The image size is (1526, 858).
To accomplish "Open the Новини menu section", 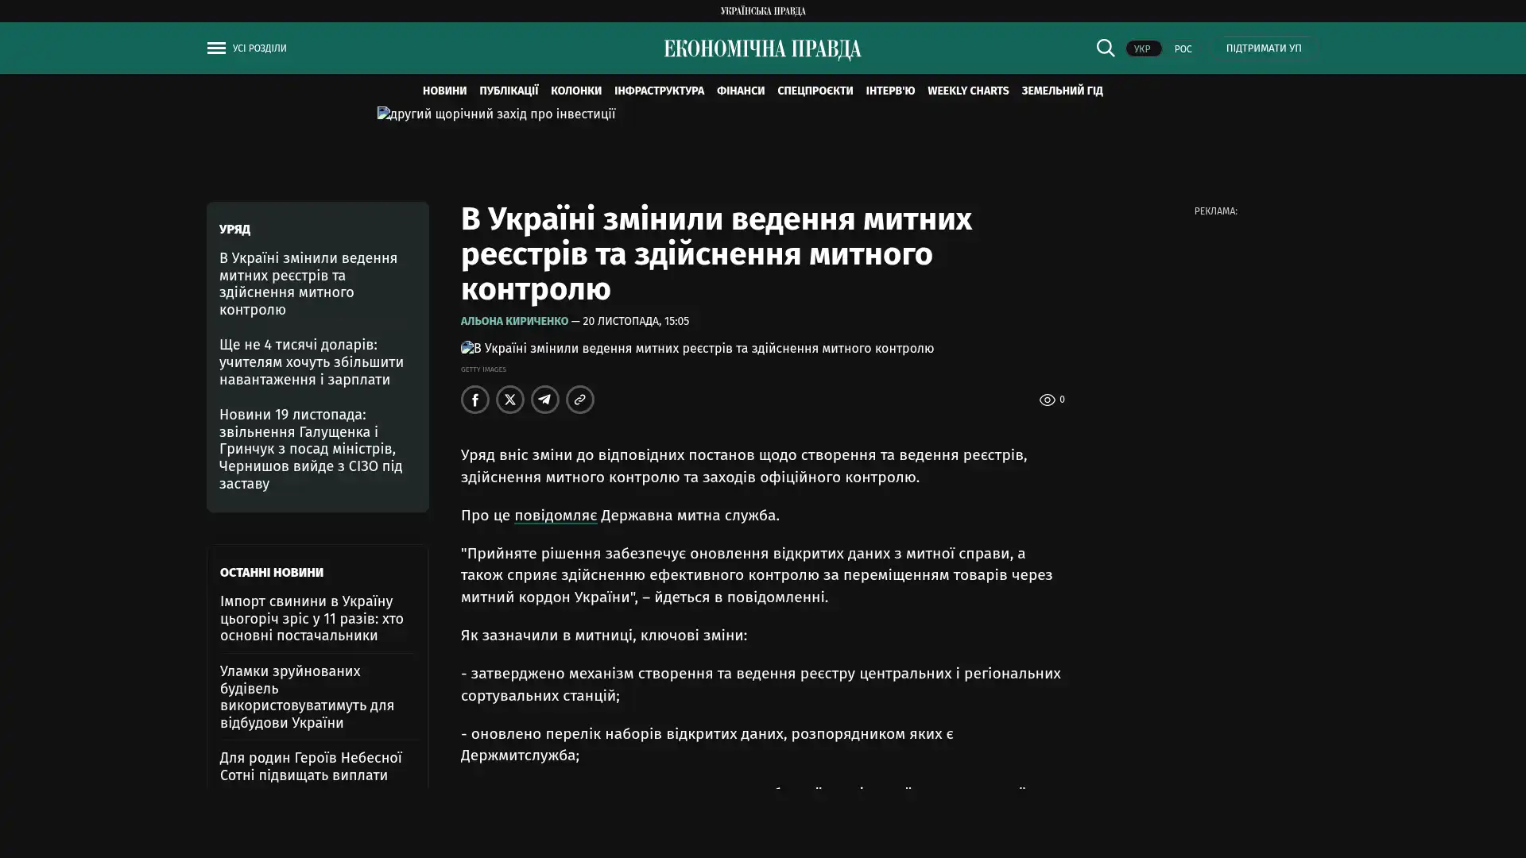I will (x=444, y=91).
